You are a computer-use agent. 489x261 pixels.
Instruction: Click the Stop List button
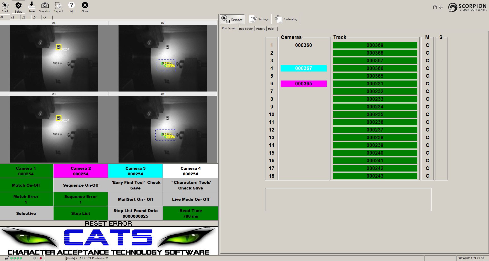[81, 213]
